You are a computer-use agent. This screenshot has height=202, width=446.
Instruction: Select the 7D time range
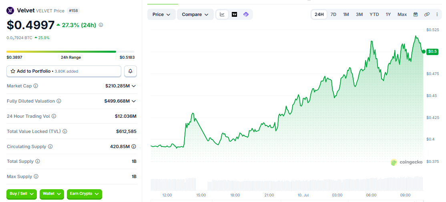coord(333,14)
